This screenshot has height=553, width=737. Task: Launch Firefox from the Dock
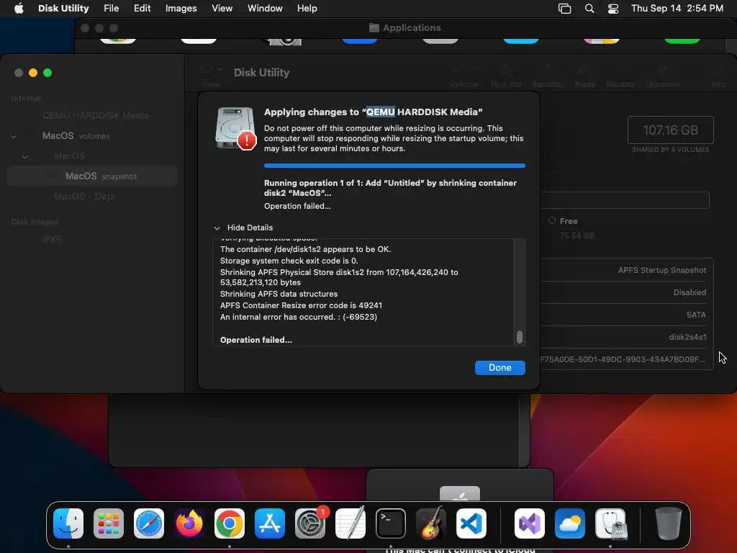tap(189, 523)
